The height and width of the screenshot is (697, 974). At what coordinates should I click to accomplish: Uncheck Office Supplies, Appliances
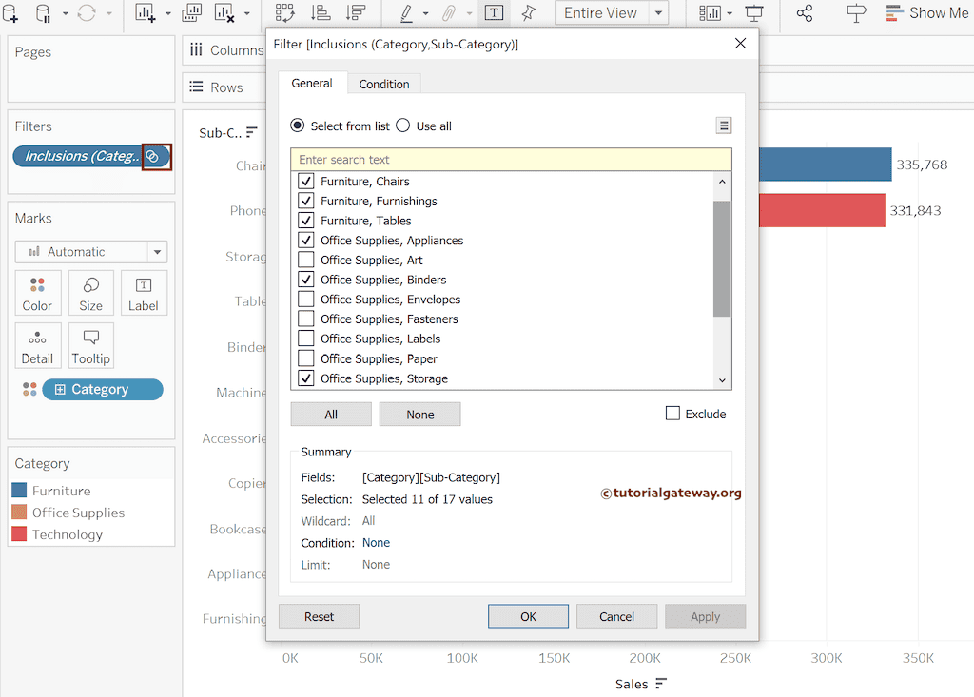coord(305,240)
